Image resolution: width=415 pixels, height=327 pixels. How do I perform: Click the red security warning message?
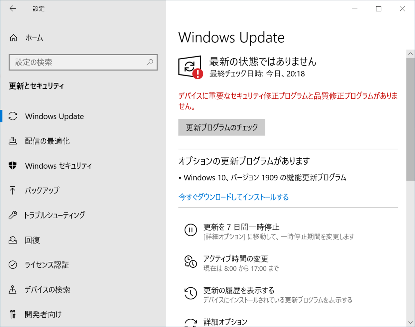coord(288,101)
